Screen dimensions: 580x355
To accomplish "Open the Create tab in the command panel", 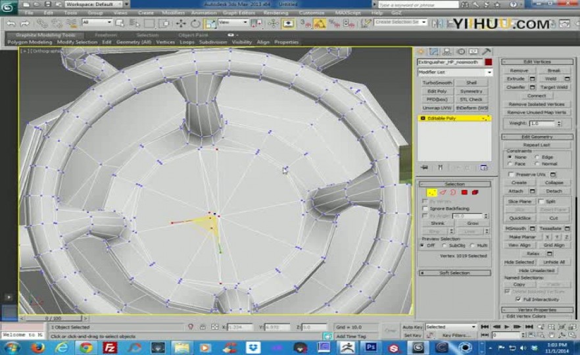I will 421,52.
